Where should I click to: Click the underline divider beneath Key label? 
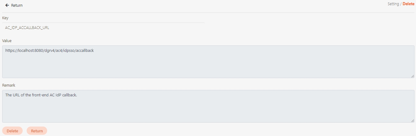[103, 23]
